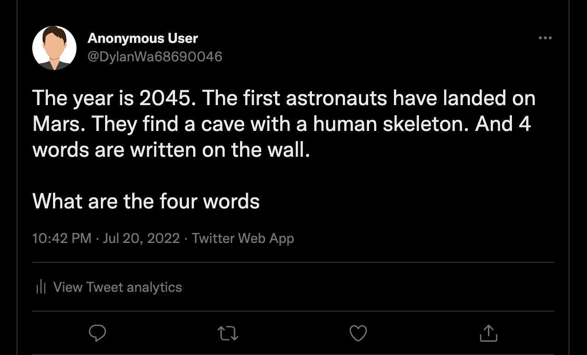Open the reply composer for this tweet
This screenshot has height=355, width=587.
pyautogui.click(x=97, y=333)
